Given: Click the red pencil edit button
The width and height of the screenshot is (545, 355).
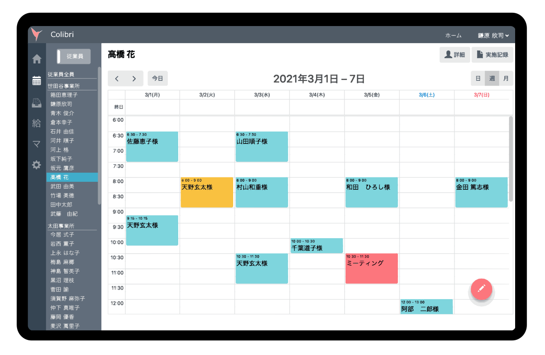Looking at the screenshot, I should click(481, 288).
